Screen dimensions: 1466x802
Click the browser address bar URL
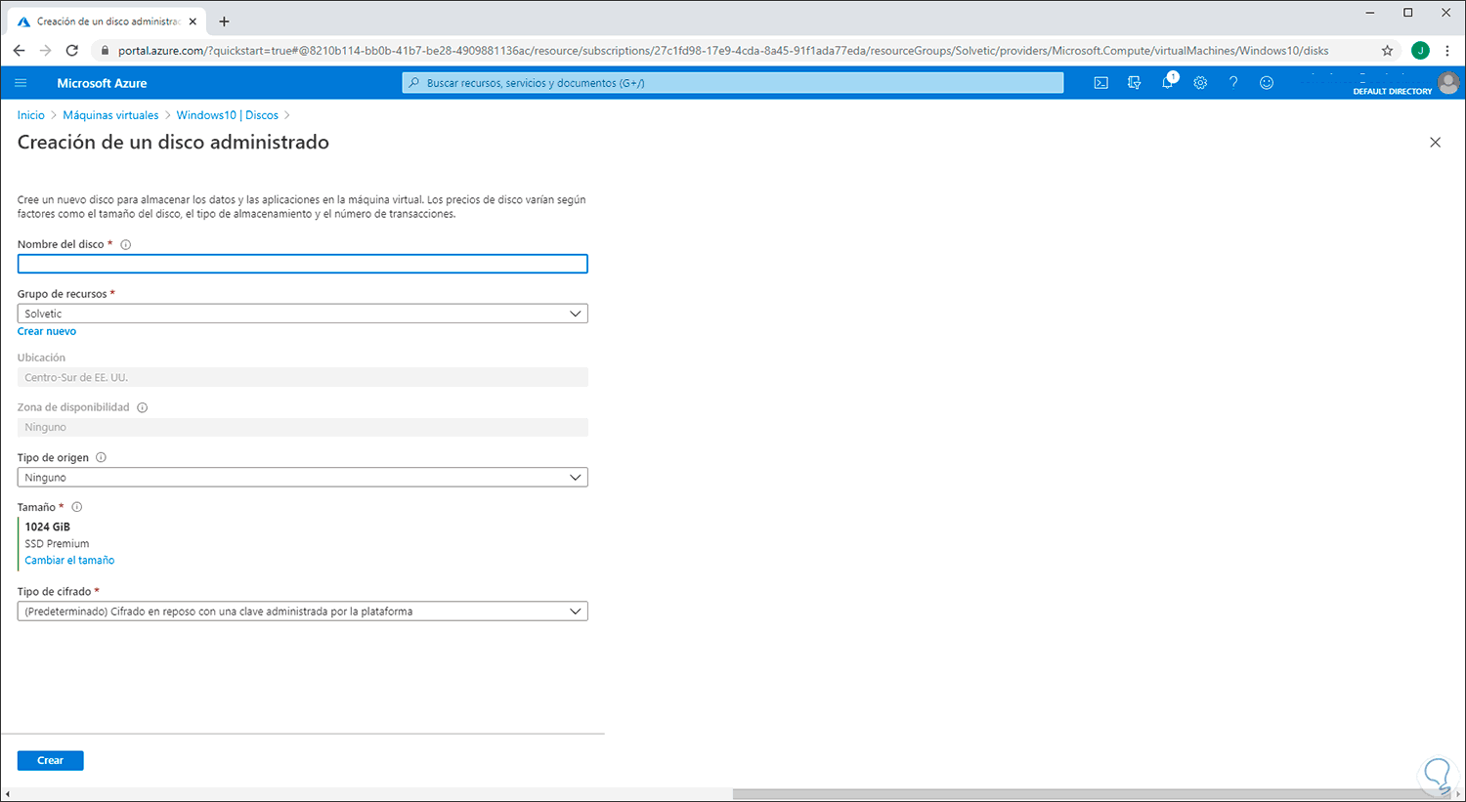click(723, 51)
